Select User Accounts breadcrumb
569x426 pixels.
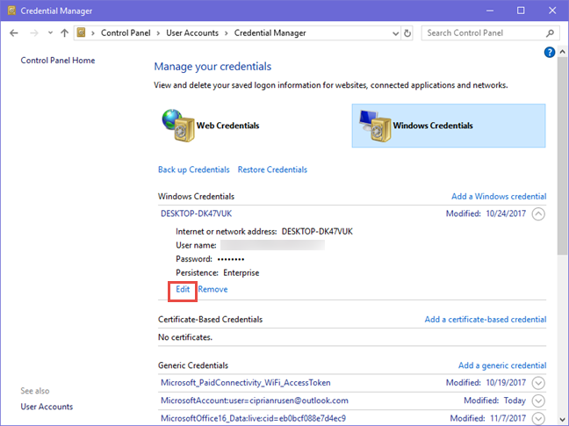[192, 33]
